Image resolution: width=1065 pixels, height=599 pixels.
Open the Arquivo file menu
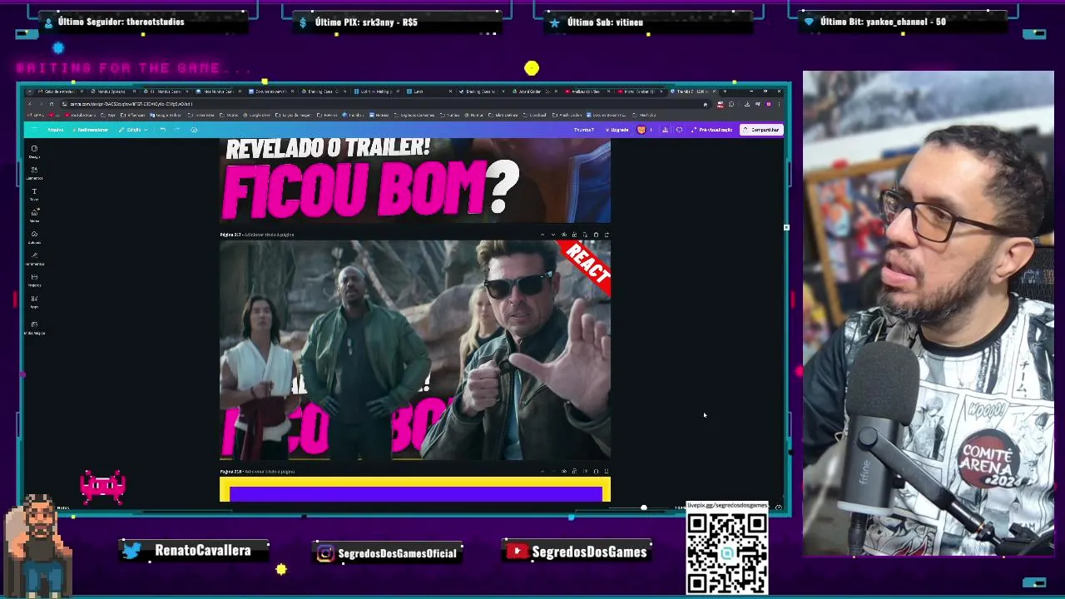[x=55, y=130]
